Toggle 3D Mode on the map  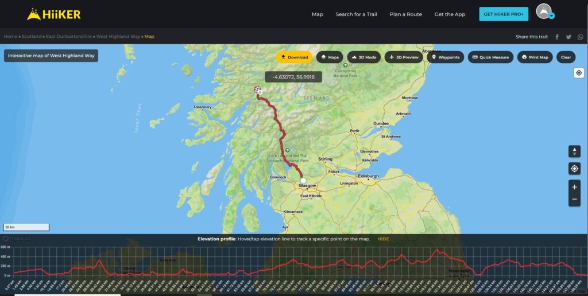[x=364, y=57]
